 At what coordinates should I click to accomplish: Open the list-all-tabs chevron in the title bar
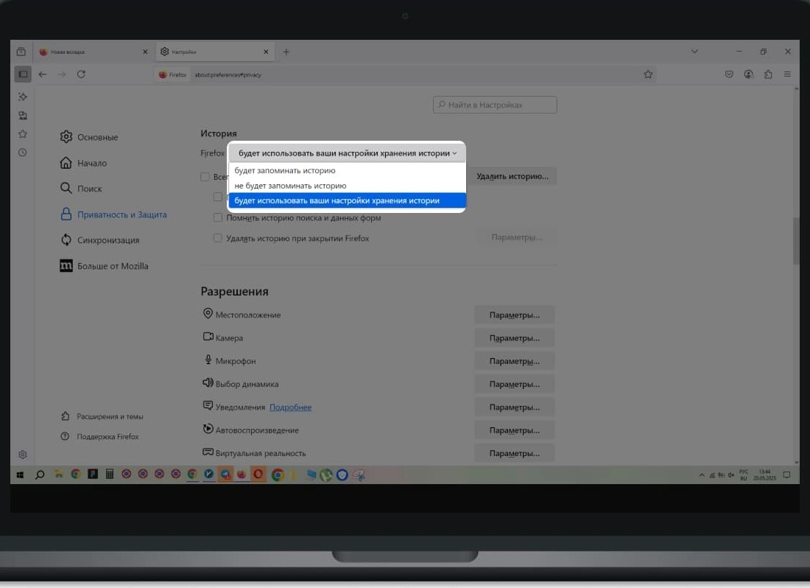coord(695,52)
